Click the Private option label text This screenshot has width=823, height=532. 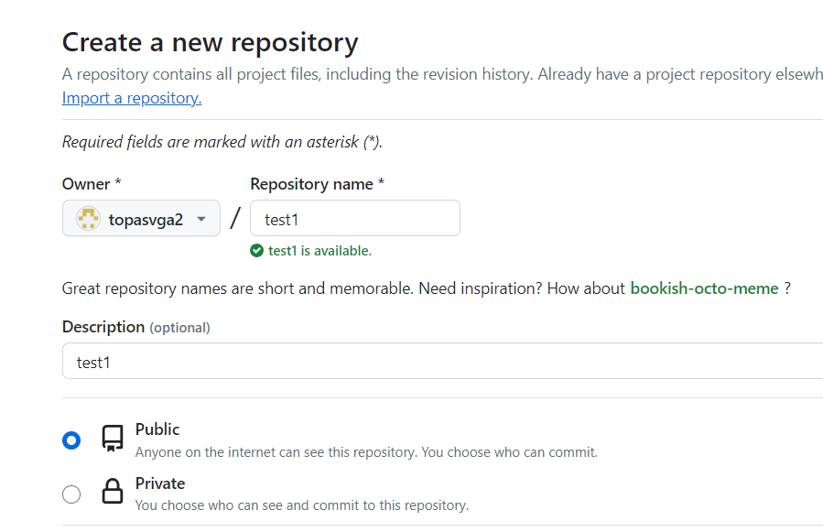(x=160, y=483)
